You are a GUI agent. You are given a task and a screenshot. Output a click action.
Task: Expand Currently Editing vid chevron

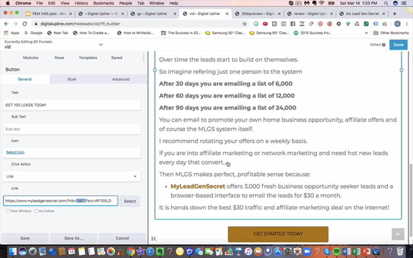101,45
